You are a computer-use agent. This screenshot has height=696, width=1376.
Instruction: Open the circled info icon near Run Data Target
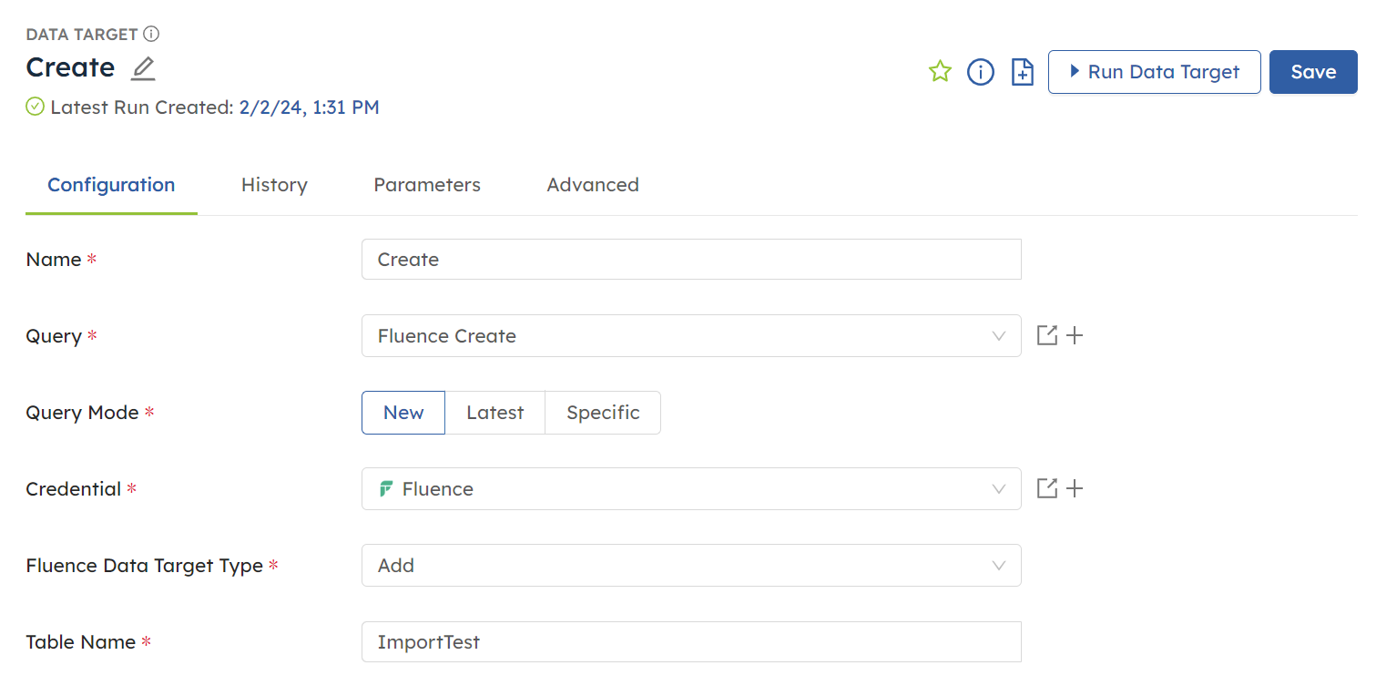[980, 72]
